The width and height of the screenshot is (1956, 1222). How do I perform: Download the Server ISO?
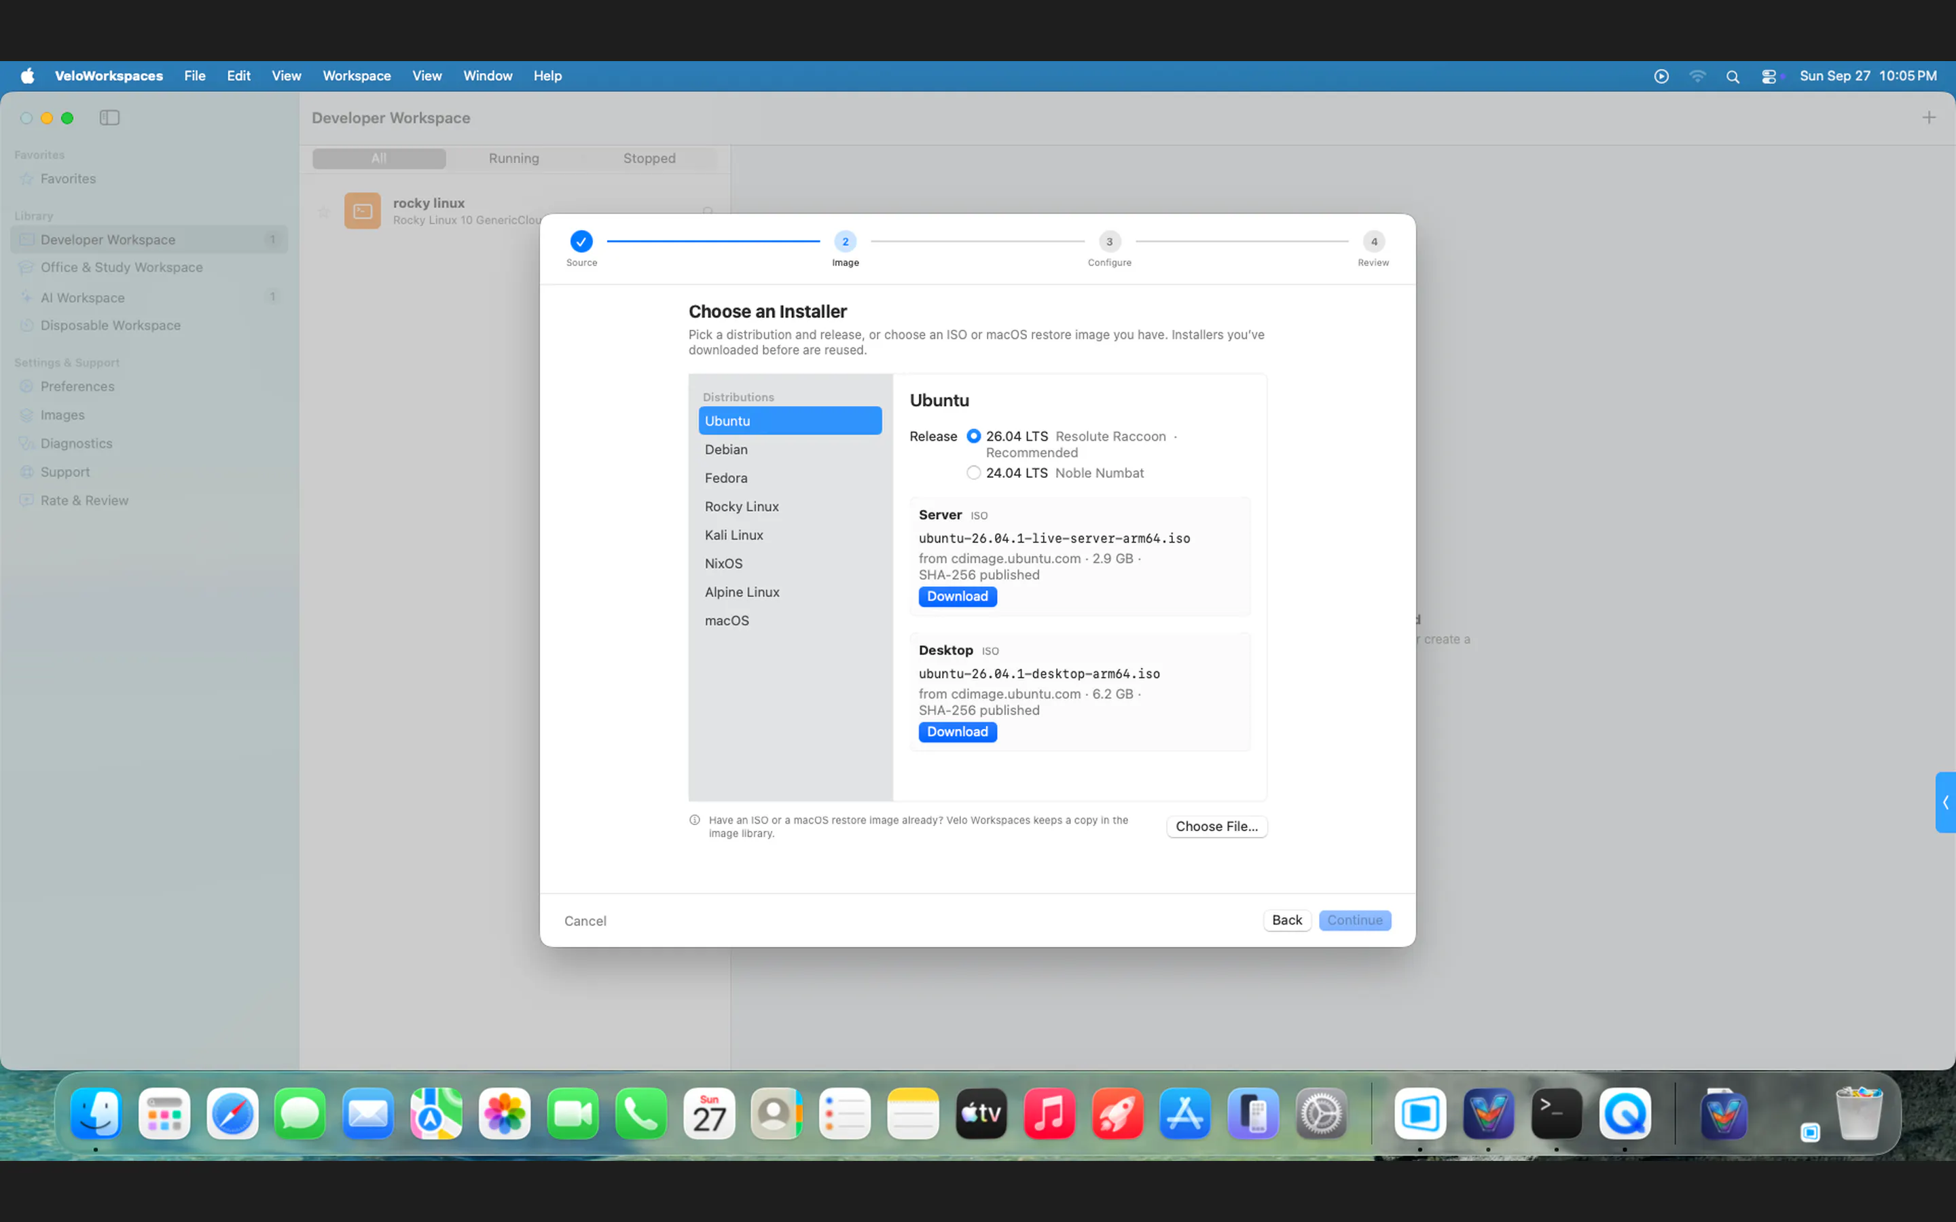pos(957,597)
